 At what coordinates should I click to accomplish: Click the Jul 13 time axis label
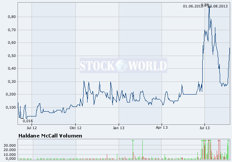tap(204, 128)
